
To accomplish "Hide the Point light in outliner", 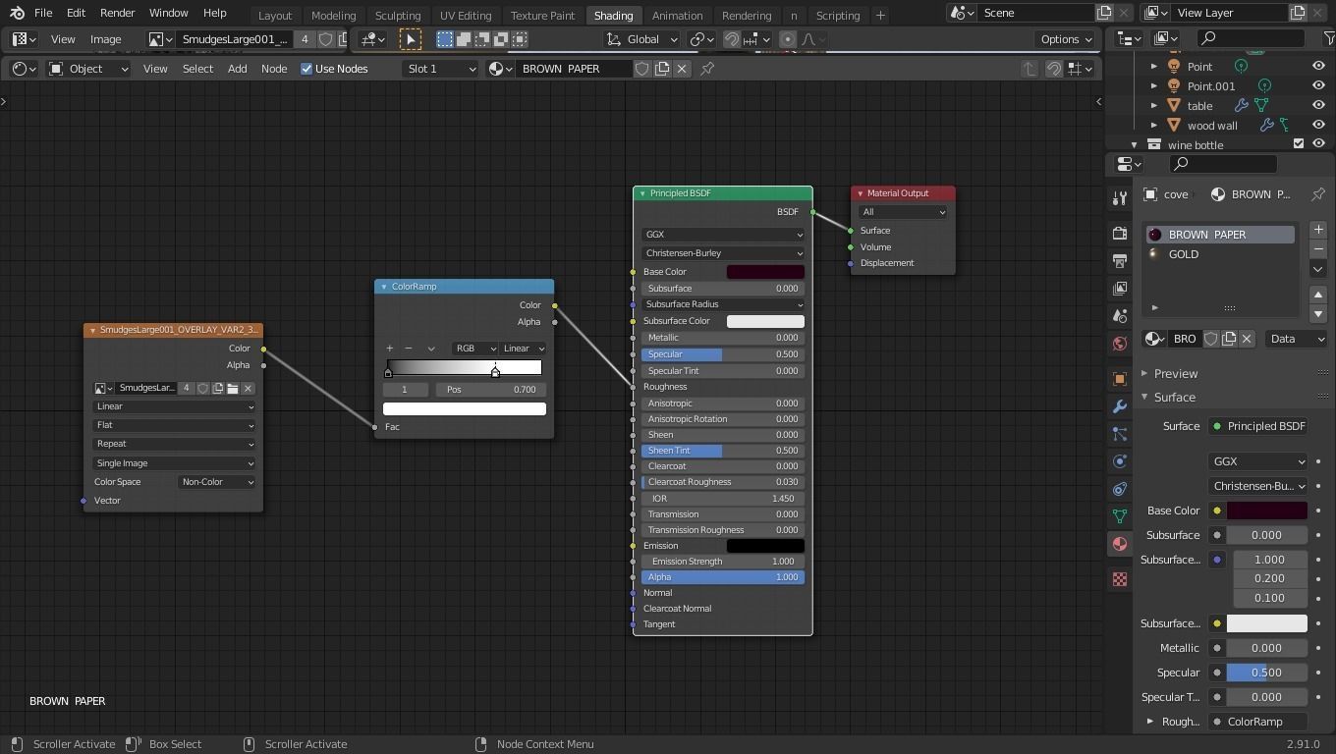I will click(1318, 66).
